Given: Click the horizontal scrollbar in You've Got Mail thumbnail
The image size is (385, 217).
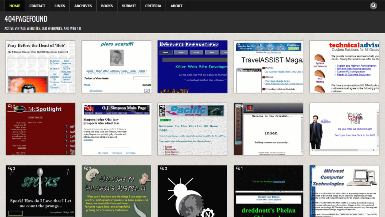Looking at the screenshot, I should pyautogui.click(x=343, y=150).
